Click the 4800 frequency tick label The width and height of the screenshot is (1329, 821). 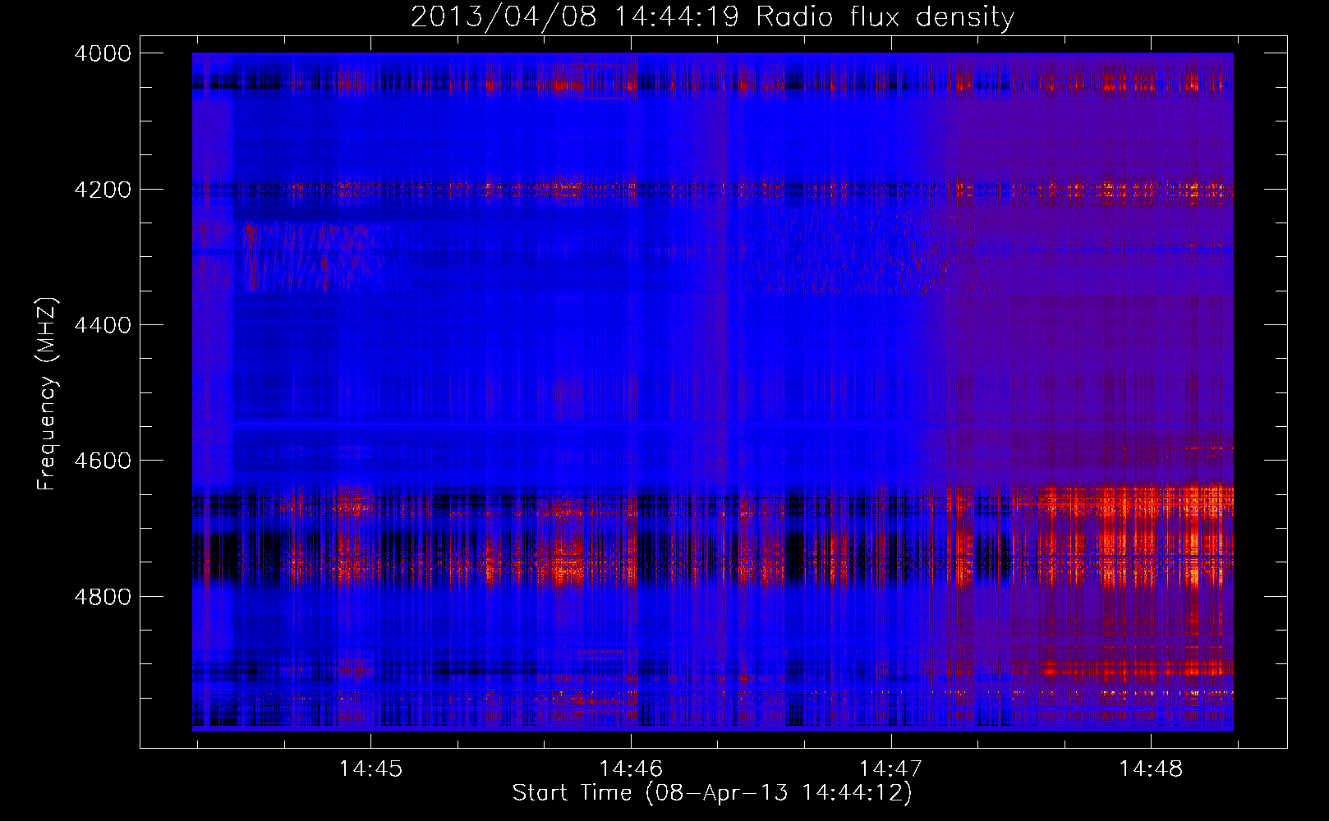tap(103, 597)
